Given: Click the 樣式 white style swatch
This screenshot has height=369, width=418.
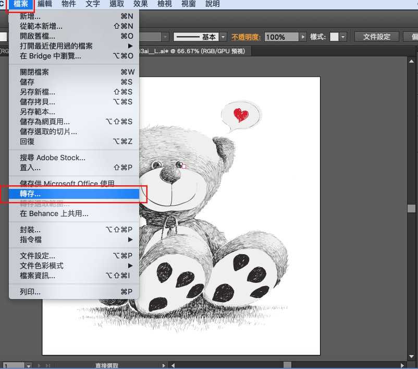Looking at the screenshot, I should pos(334,37).
